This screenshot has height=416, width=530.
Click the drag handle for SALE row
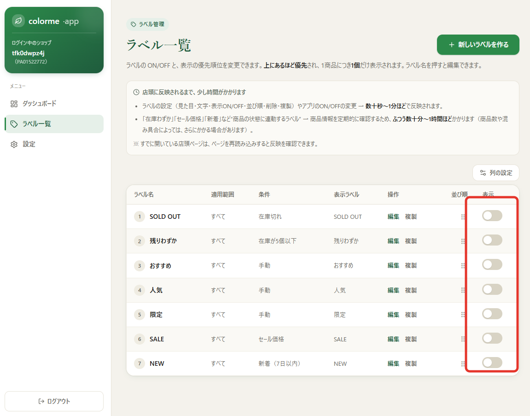tap(463, 339)
